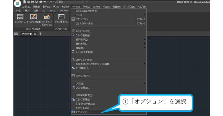Open the quick access toolbar customize arrow
The width and height of the screenshot is (223, 116).
click(x=87, y=2)
